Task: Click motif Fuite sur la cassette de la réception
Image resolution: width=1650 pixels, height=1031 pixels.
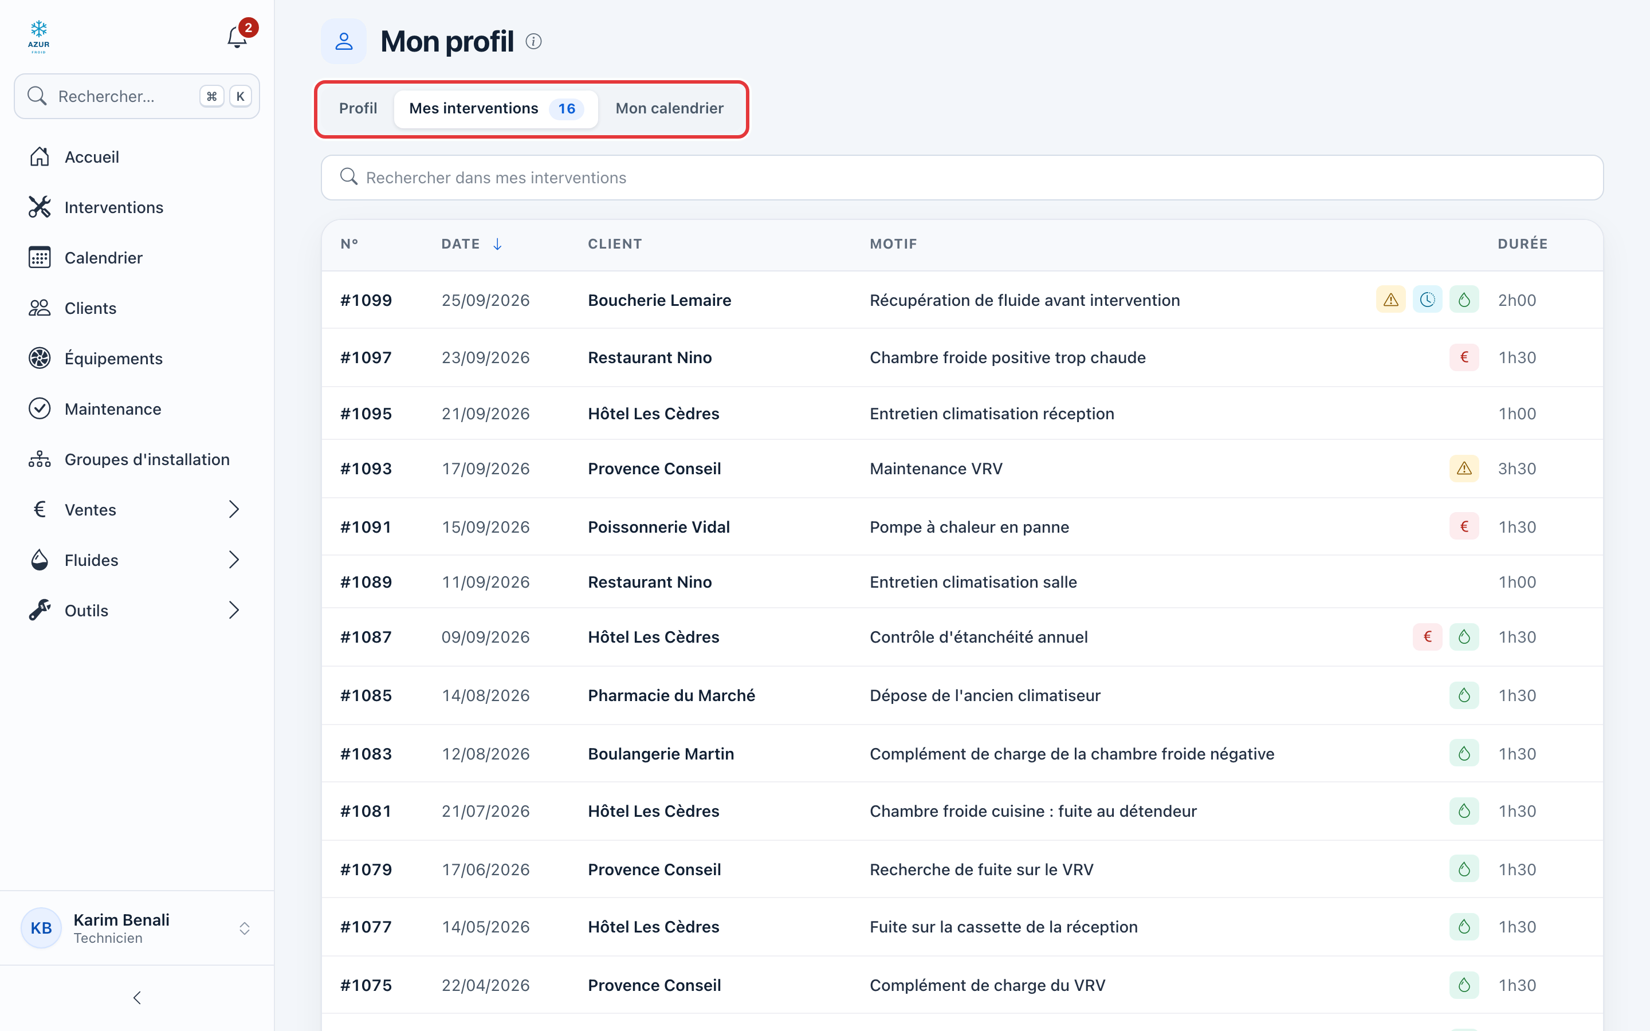Action: [1004, 927]
